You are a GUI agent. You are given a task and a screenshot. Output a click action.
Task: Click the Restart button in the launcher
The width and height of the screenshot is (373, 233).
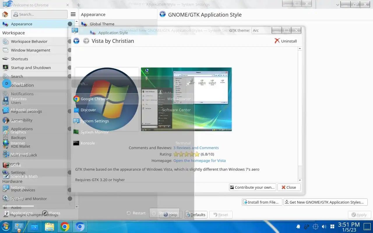136,213
